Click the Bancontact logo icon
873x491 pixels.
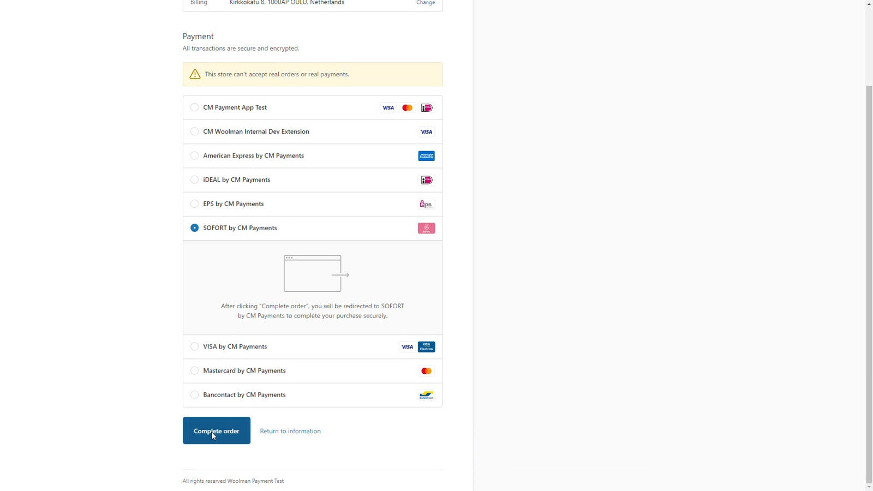pyautogui.click(x=427, y=395)
